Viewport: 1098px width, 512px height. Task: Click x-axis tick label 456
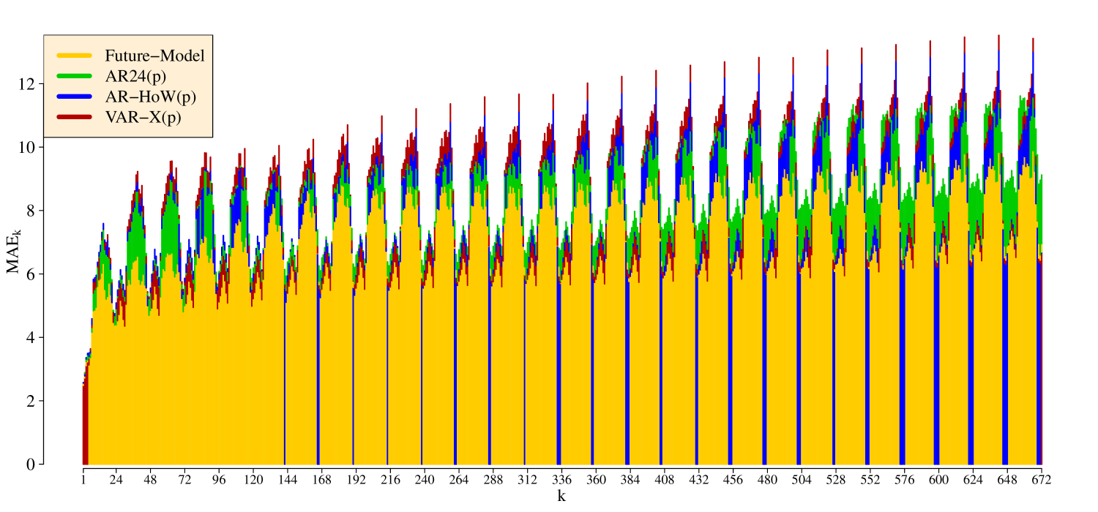733,480
